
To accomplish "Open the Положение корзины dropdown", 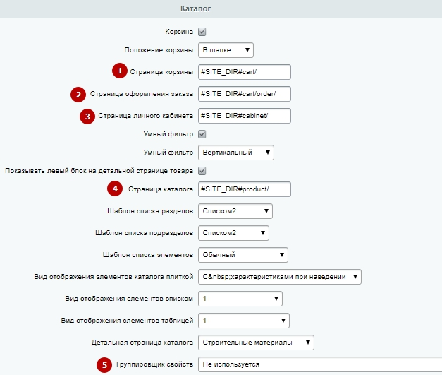I will click(x=226, y=50).
